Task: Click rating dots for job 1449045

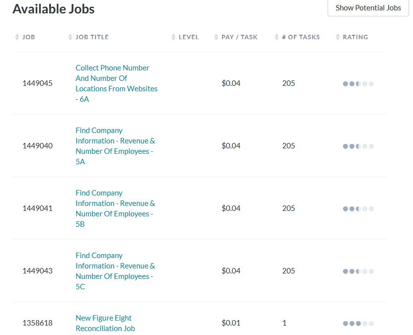Action: [358, 84]
